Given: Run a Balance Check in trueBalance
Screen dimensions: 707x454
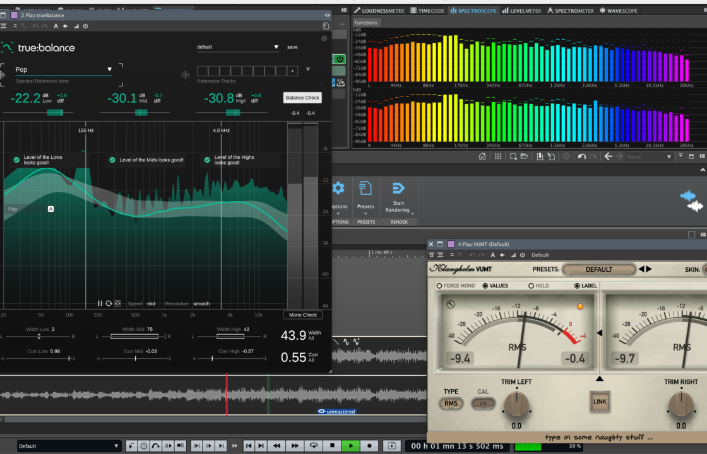Looking at the screenshot, I should coord(302,98).
